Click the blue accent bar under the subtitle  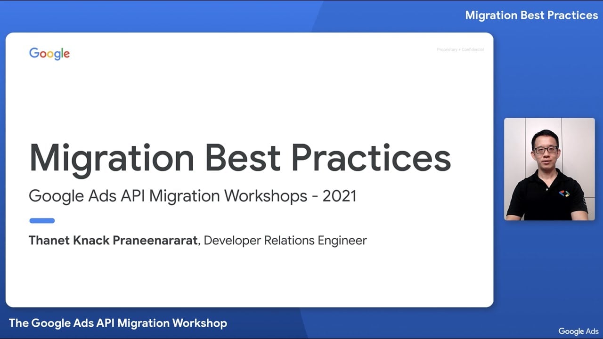click(x=41, y=220)
